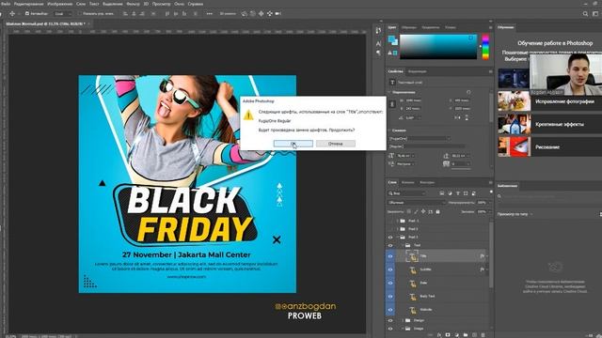The height and width of the screenshot is (338, 602).
Task: Hide the Date layer
Action: pos(390,283)
